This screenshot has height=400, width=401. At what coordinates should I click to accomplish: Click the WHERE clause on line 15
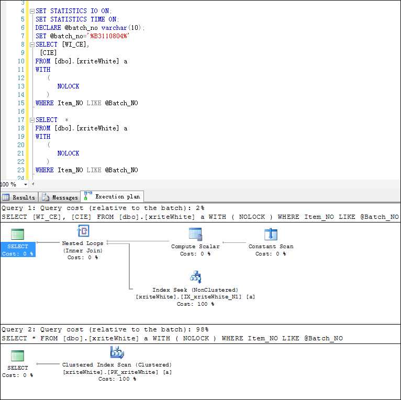(x=87, y=103)
